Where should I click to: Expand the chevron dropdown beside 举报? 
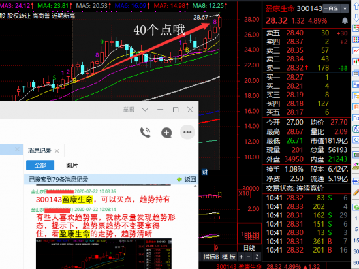(x=145, y=110)
